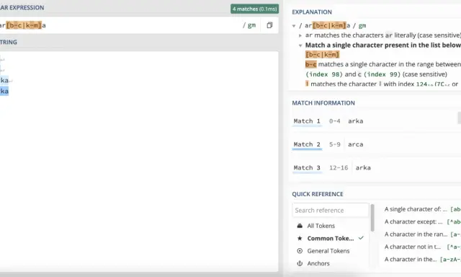Viewport: 461px width, 277px height.
Task: Open 'A character not in t...' reference
Action: coord(422,247)
